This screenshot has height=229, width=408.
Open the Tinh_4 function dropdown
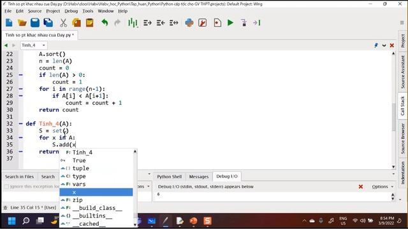coord(34,45)
